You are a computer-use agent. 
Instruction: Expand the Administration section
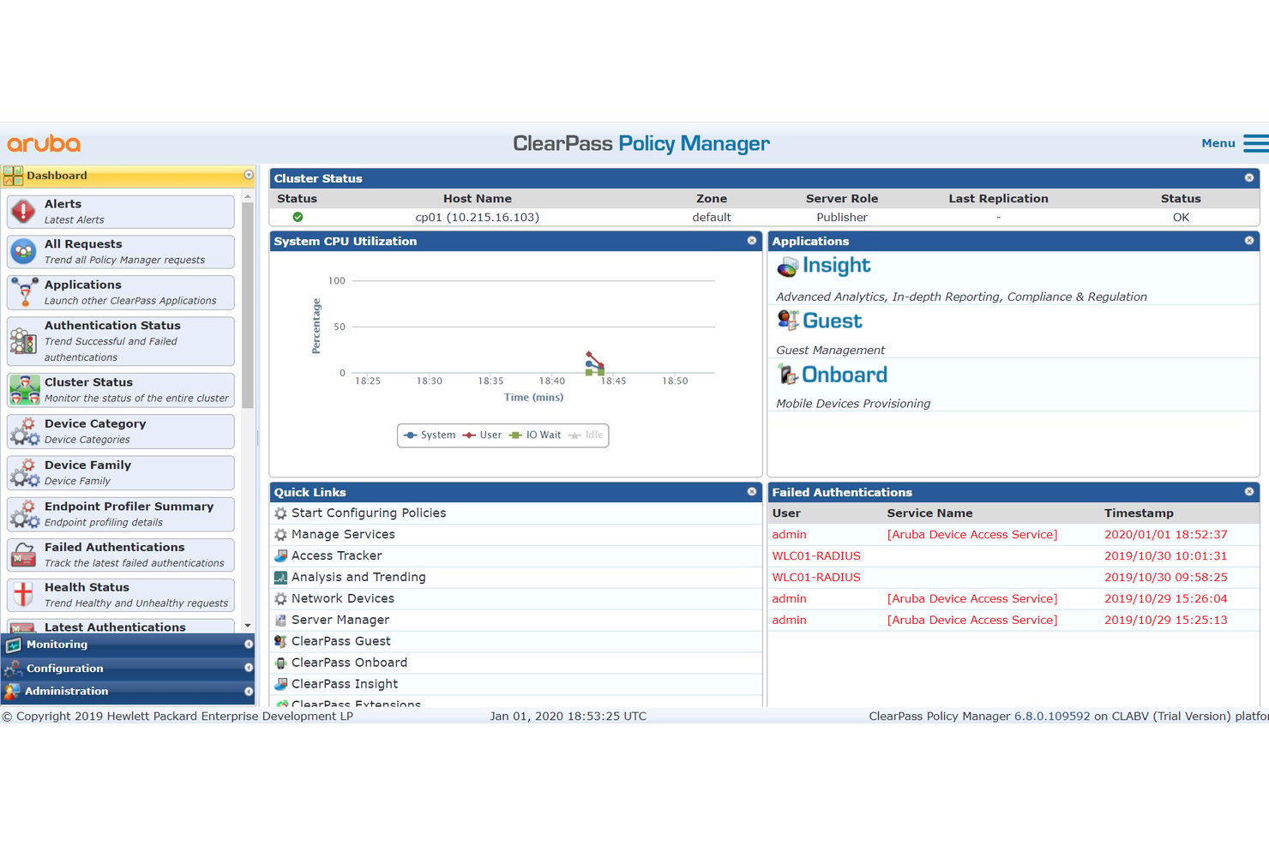pyautogui.click(x=128, y=691)
